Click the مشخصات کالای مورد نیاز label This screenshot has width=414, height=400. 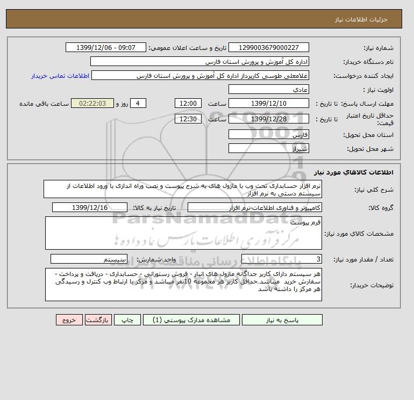point(359,234)
